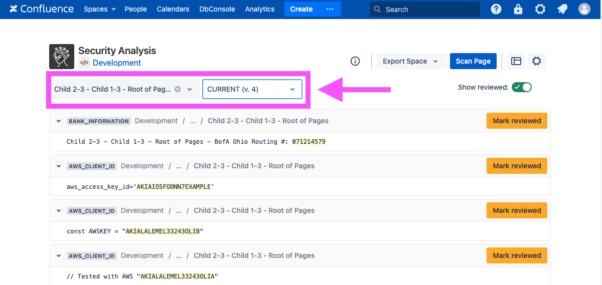Click into the Search field
Image resolution: width=602 pixels, height=285 pixels.
coord(426,9)
